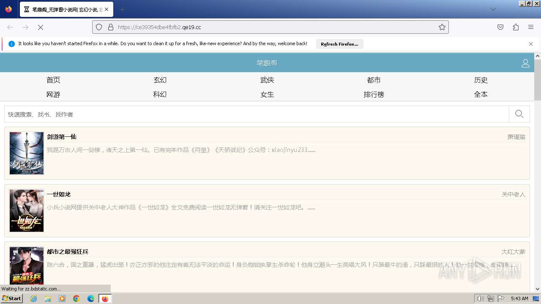Image resolution: width=541 pixels, height=304 pixels.
Task: Close the 笔趣阁 browser tab
Action: 107,9
